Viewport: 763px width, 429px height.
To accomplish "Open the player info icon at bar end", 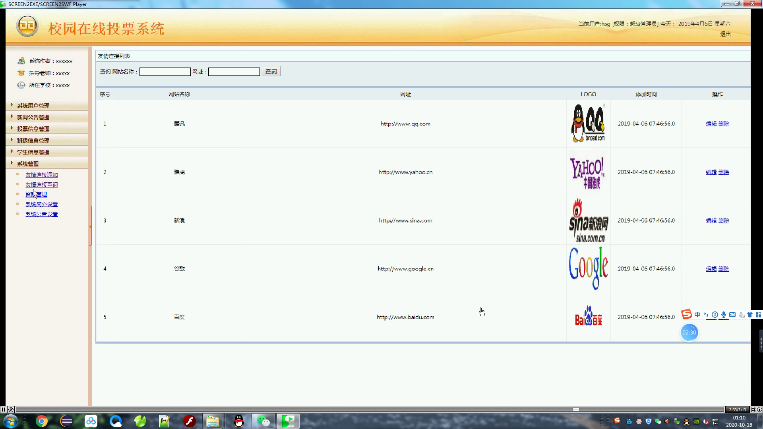I will point(759,410).
